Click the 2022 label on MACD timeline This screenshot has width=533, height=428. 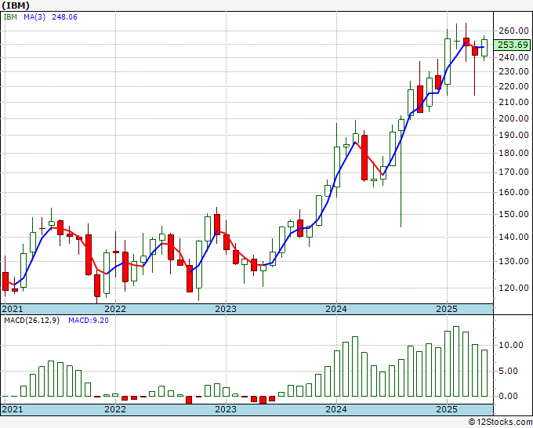point(115,409)
